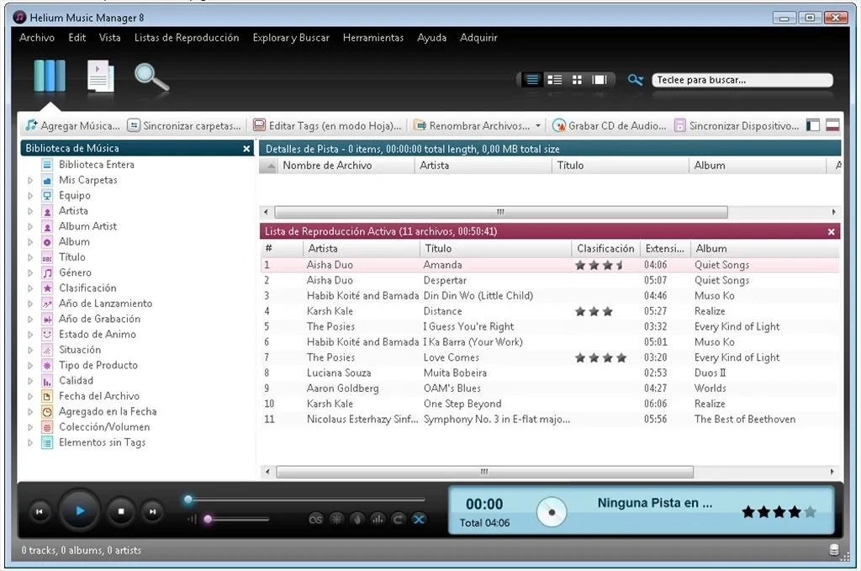The height and width of the screenshot is (571, 861).
Task: Toggle the shuffle crossed-arrows icon
Action: (x=419, y=519)
